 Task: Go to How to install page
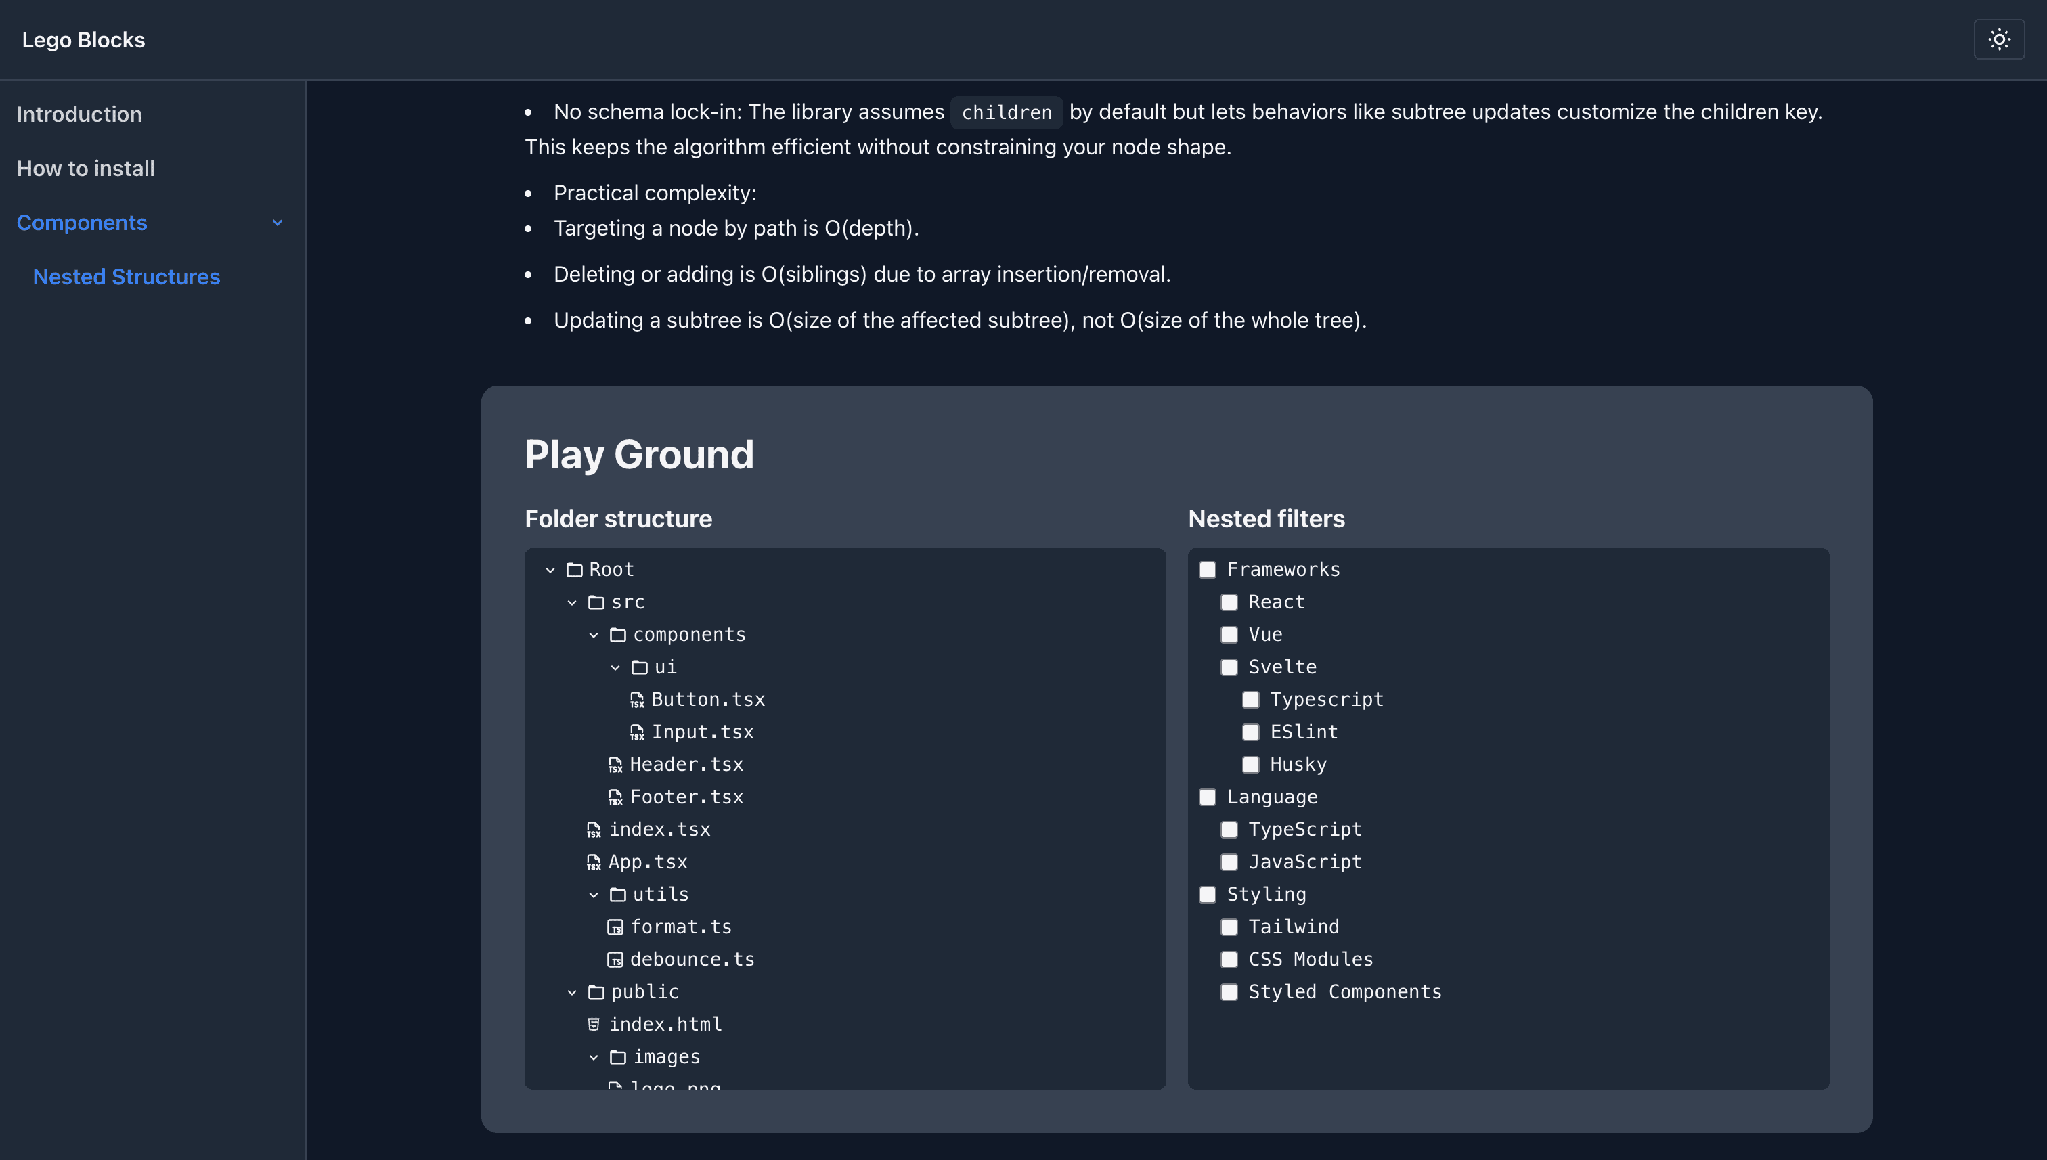click(85, 168)
